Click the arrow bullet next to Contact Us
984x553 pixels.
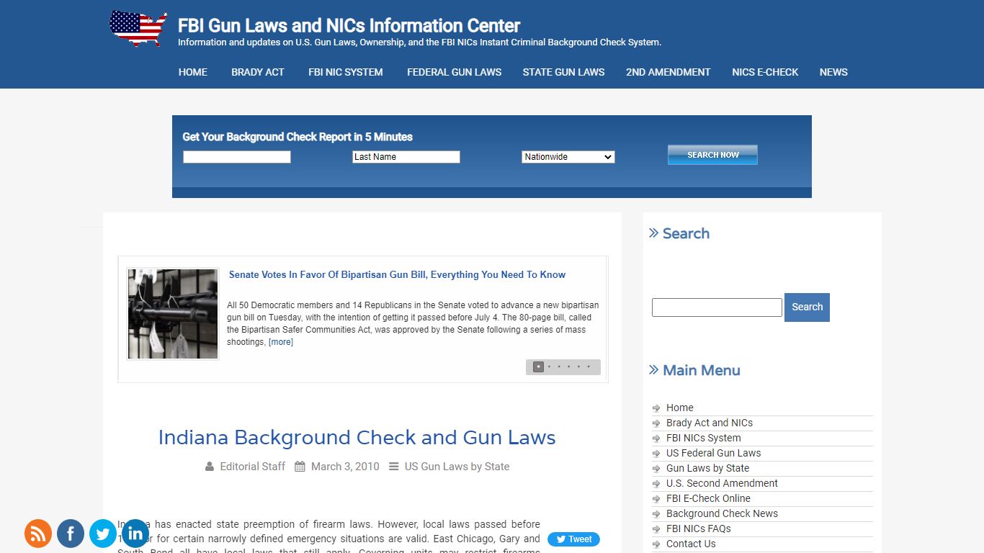pyautogui.click(x=656, y=544)
